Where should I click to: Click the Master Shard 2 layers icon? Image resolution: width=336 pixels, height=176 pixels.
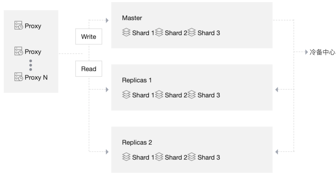[159, 33]
